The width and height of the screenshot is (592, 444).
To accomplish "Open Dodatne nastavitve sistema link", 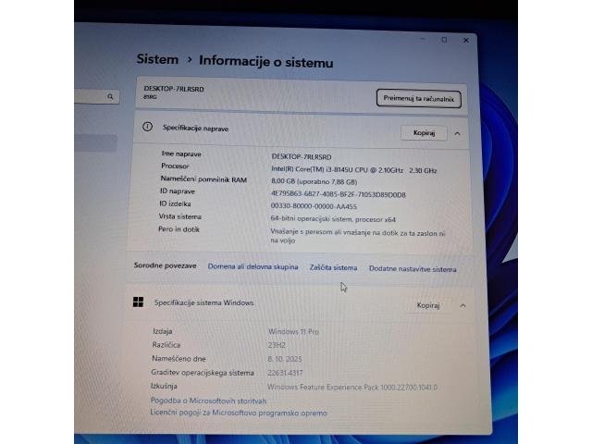I will point(413,269).
